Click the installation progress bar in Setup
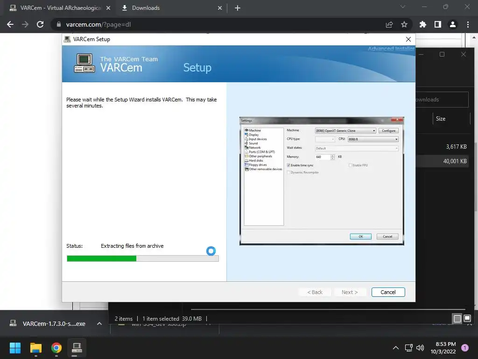Image resolution: width=478 pixels, height=359 pixels. click(x=143, y=258)
